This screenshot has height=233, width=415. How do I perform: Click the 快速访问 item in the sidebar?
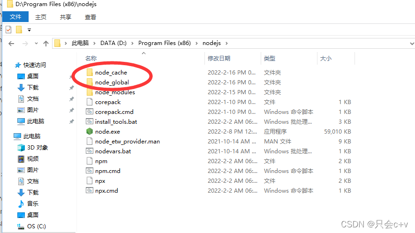(x=34, y=65)
